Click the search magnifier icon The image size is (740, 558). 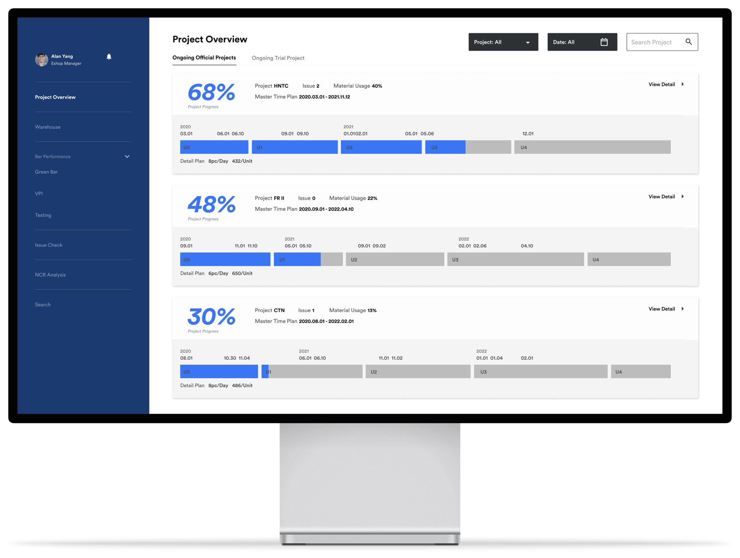688,42
